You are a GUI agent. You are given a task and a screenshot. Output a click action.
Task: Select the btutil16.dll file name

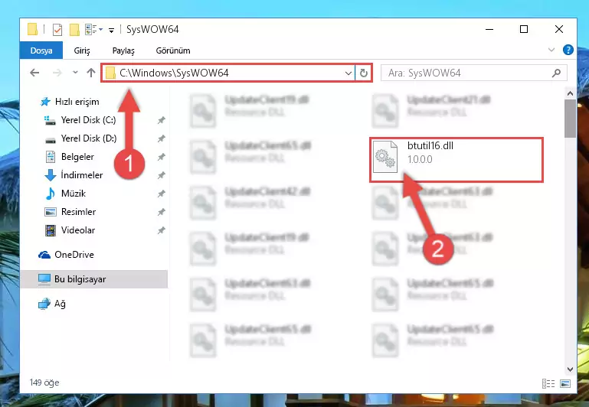pyautogui.click(x=430, y=145)
